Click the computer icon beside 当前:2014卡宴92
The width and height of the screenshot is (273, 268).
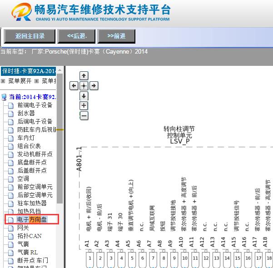tap(4, 97)
